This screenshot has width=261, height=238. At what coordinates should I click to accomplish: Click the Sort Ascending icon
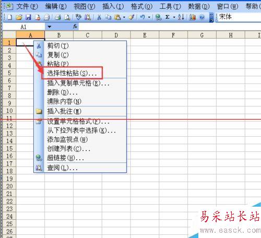tap(181, 17)
